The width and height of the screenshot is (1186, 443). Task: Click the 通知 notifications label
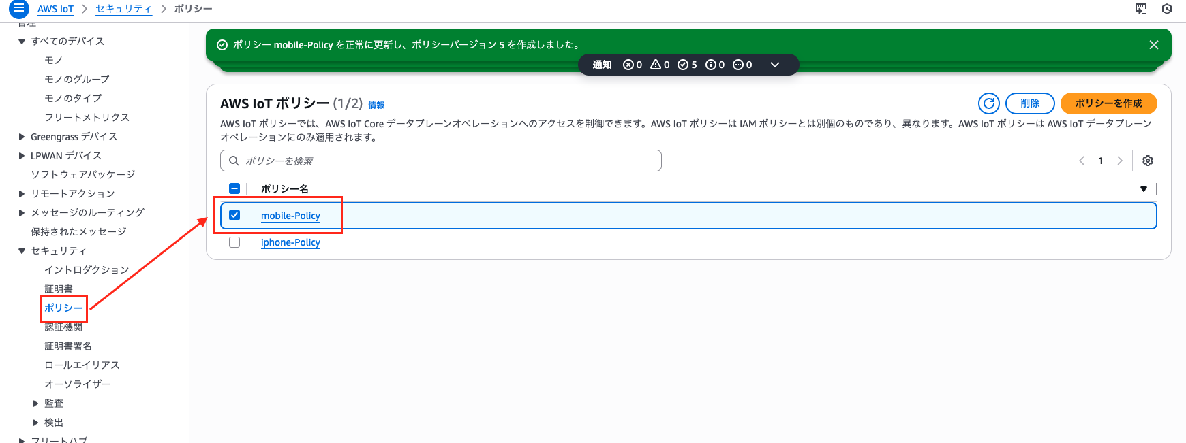602,65
